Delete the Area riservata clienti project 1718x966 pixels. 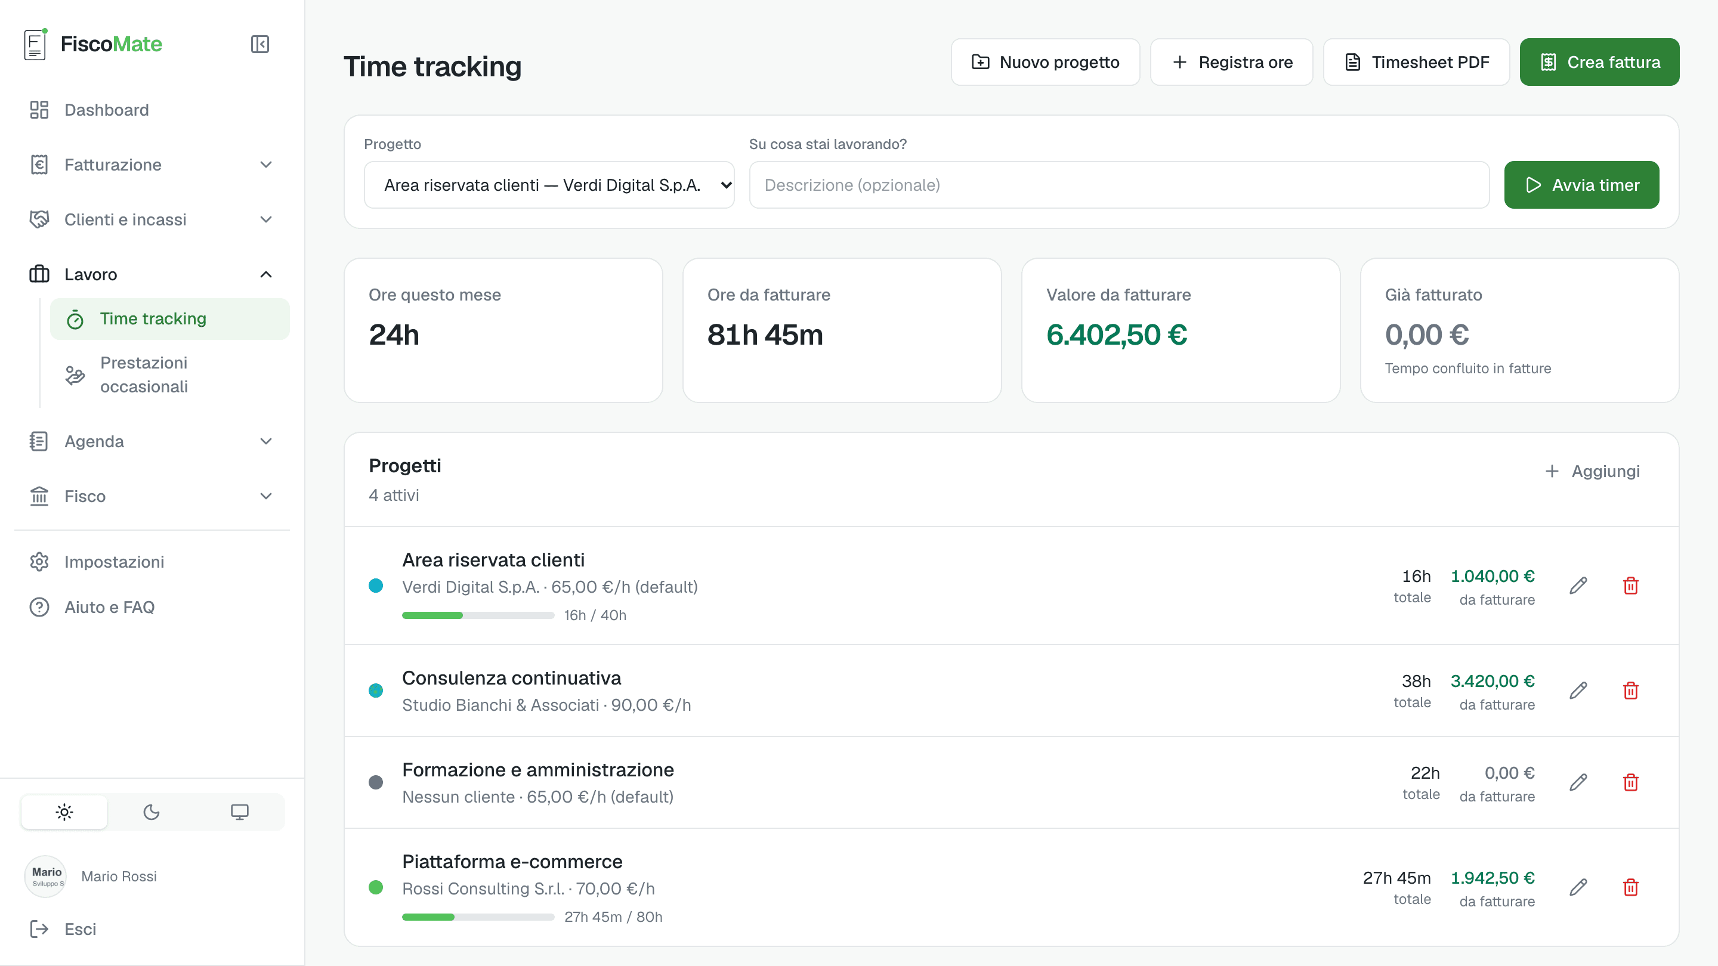1631,586
